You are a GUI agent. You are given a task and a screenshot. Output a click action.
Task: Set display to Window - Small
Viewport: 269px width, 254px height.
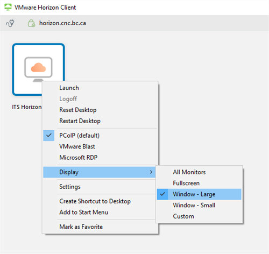[199, 205]
